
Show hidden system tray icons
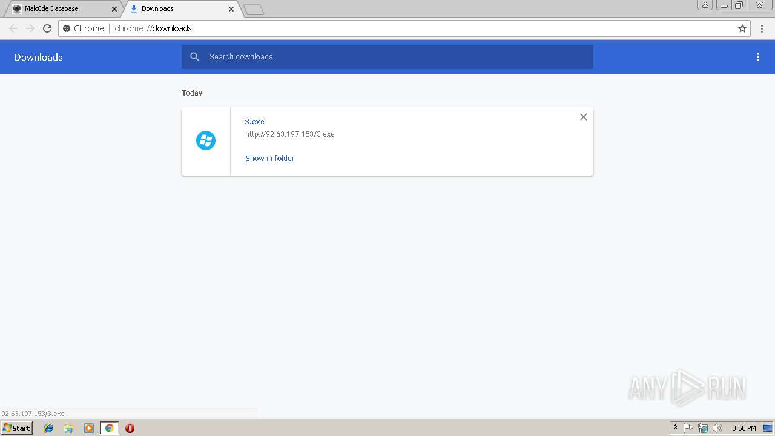click(675, 428)
